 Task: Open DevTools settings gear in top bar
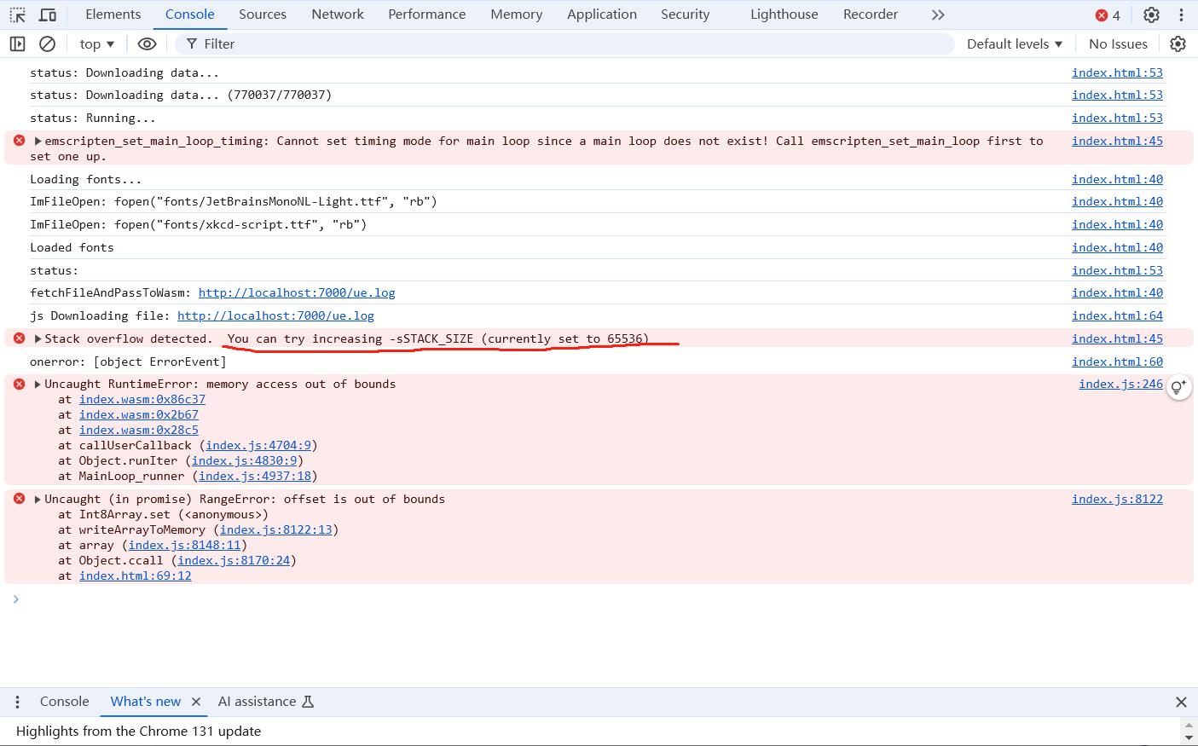(1151, 14)
